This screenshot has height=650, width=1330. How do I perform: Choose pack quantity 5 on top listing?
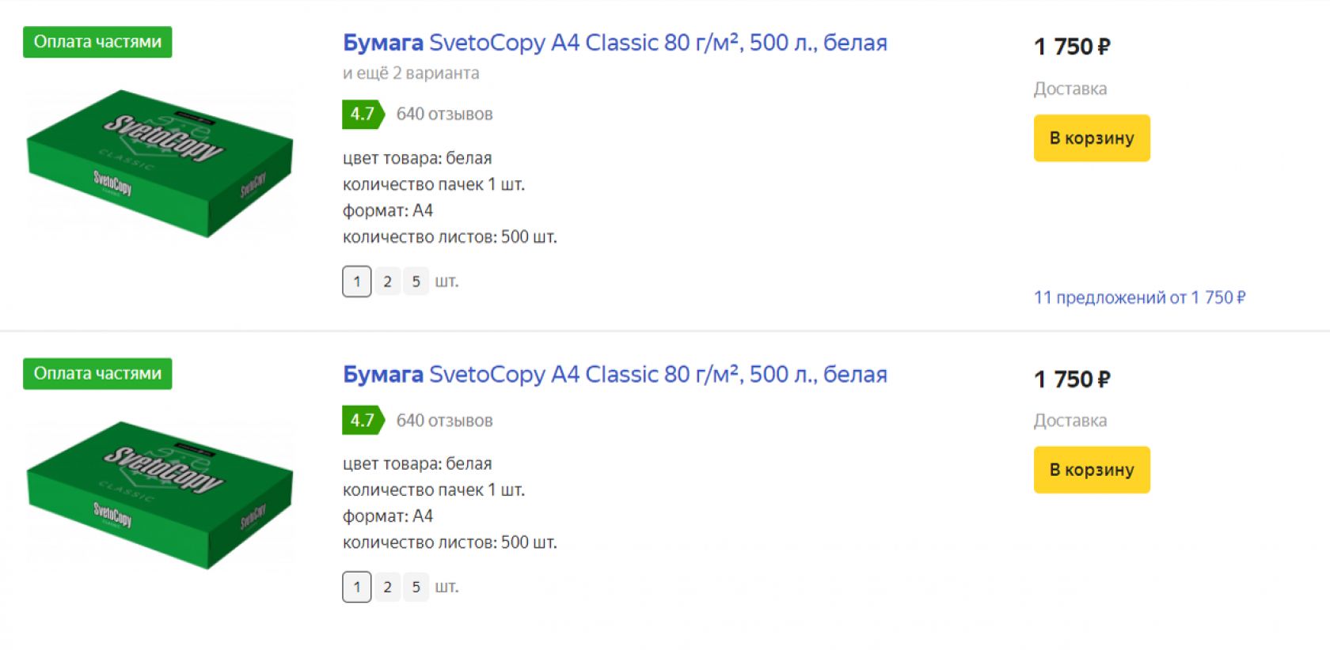pos(416,282)
